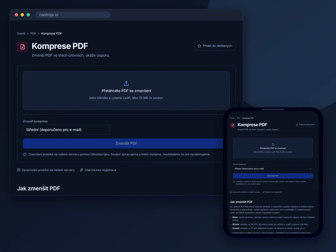Screen dimensions: 336x252
Task: Focus the nastroje.io address bar
Action: point(73,15)
